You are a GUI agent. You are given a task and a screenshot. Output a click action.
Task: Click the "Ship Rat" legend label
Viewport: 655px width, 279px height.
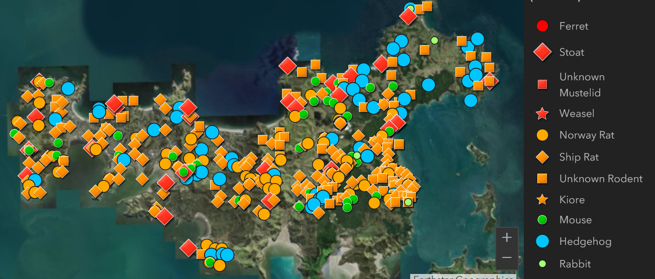(x=579, y=157)
